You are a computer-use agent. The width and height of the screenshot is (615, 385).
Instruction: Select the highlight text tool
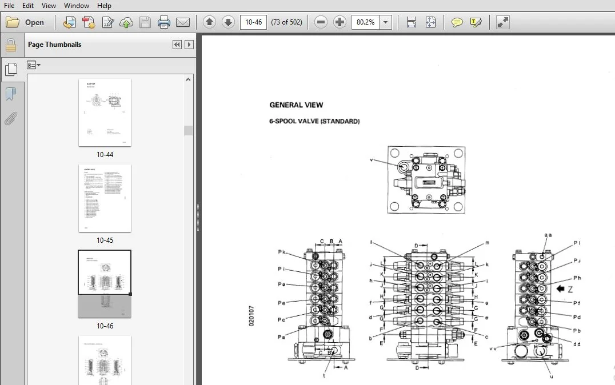(x=476, y=22)
